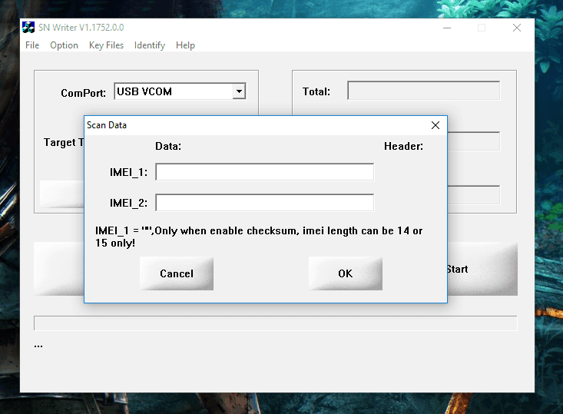Open the Key Files menu
This screenshot has width=563, height=414.
click(x=106, y=45)
